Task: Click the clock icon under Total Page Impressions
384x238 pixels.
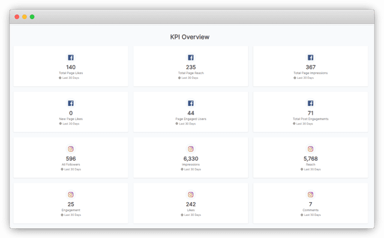Action: click(x=295, y=78)
